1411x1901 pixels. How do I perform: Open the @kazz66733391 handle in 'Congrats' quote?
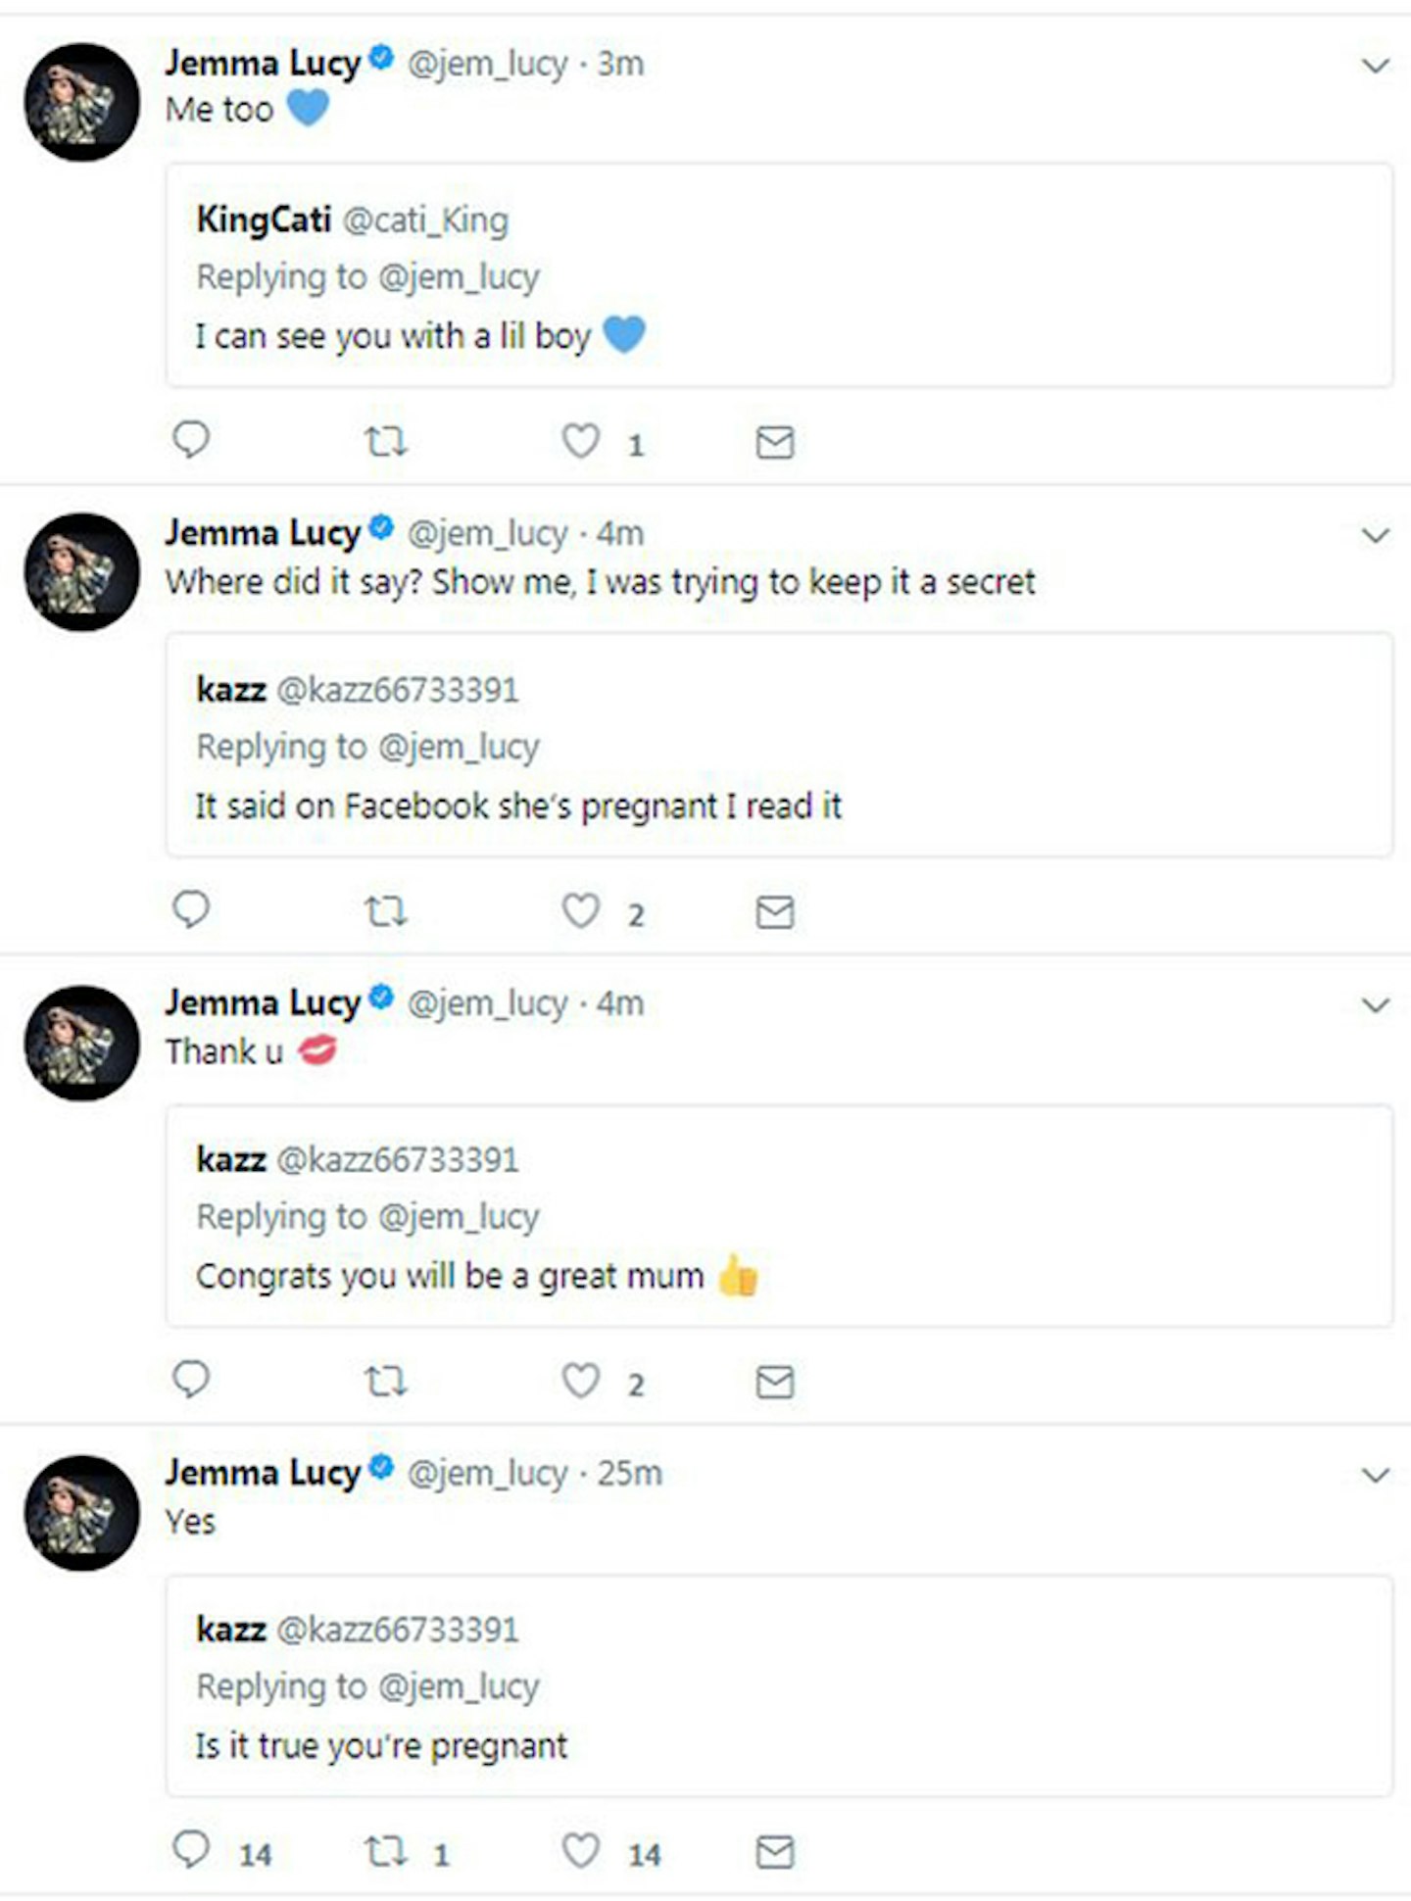[398, 1159]
